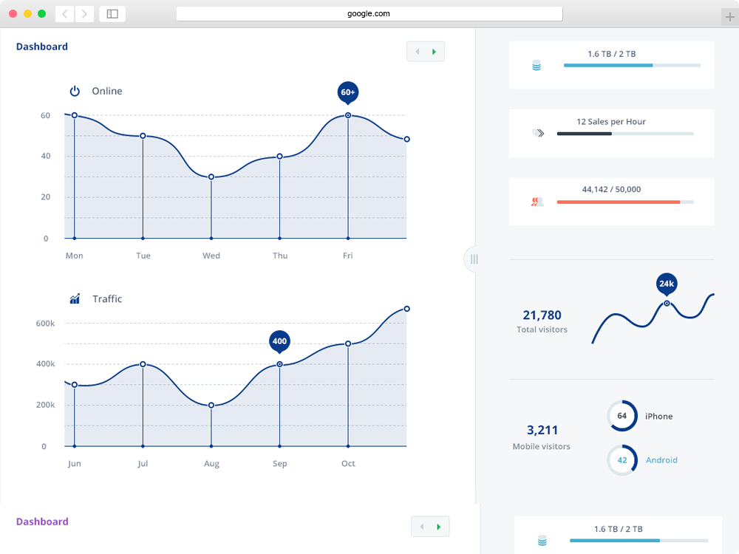Click the database storage icon
Viewport: 739px width, 554px height.
[x=537, y=66]
